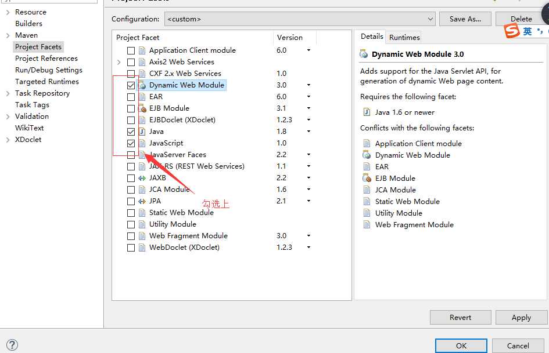Switch to the Runtimes tab
The width and height of the screenshot is (549, 353).
[404, 38]
